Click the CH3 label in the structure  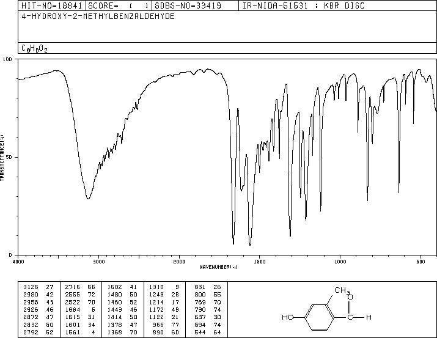342,290
